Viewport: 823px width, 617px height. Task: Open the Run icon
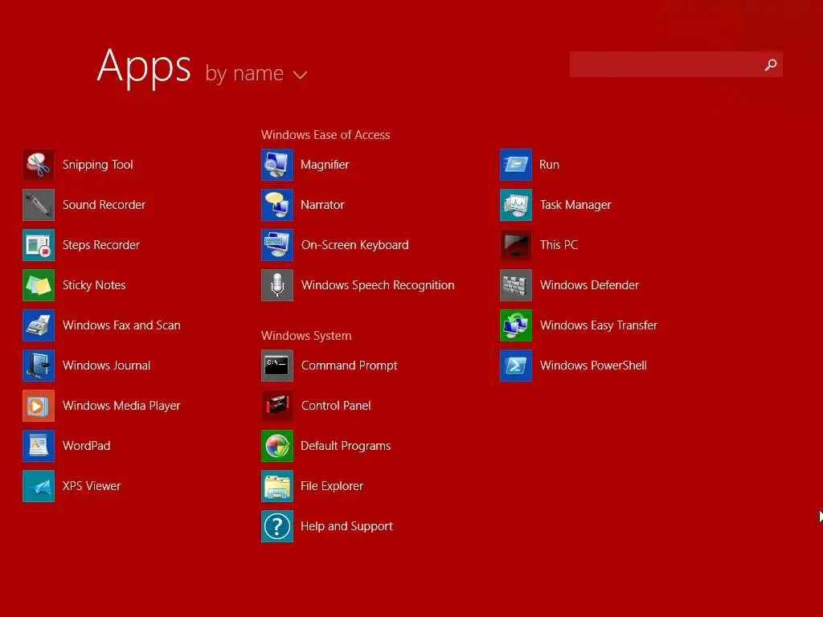[516, 165]
